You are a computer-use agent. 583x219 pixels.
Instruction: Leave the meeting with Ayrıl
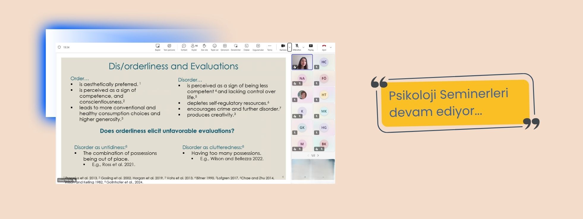point(324,47)
